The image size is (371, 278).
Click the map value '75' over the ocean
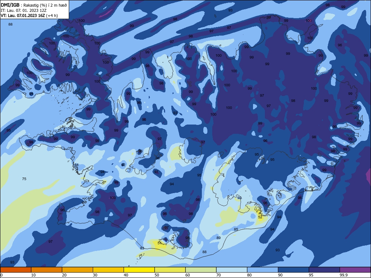24,179
